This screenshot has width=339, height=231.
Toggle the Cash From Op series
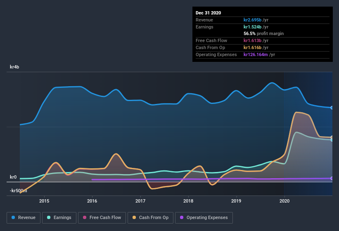point(150,218)
